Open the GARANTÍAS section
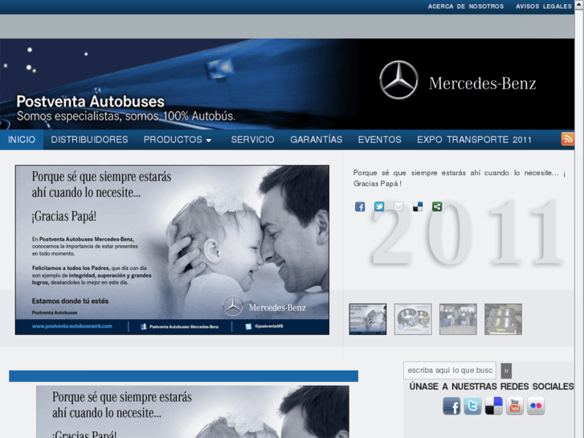The height and width of the screenshot is (438, 584). pos(317,140)
